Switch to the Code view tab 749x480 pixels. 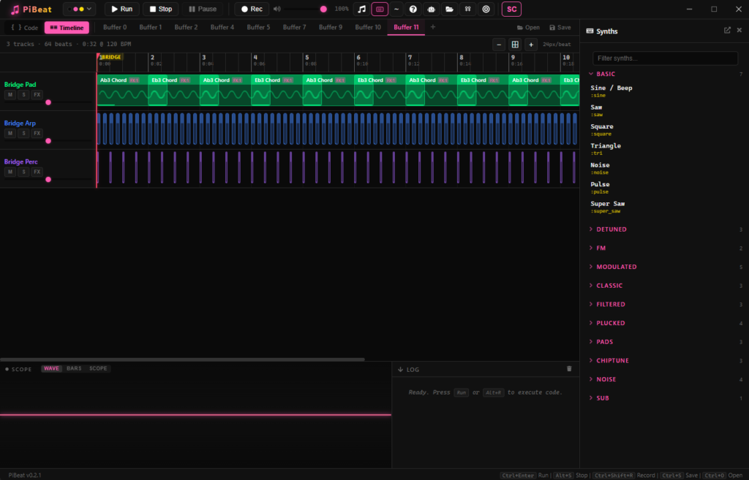click(x=24, y=28)
